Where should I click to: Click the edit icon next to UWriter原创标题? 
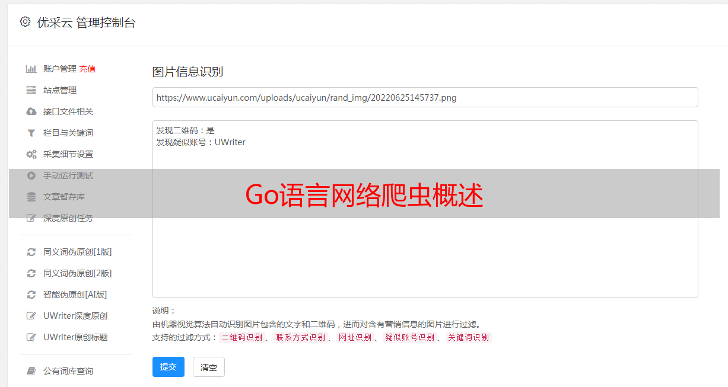31,337
